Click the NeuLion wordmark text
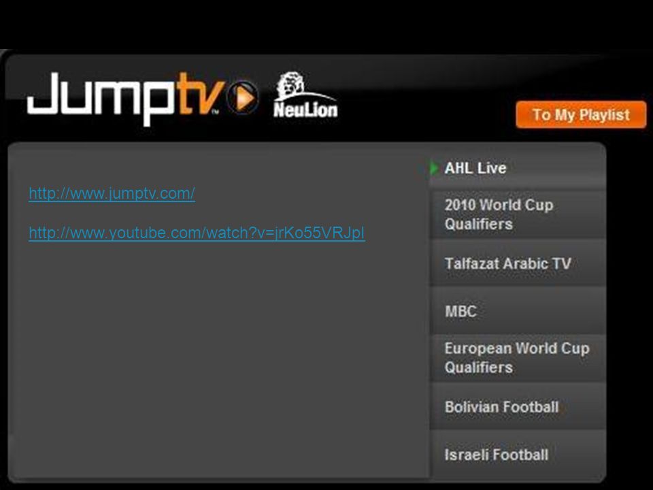The height and width of the screenshot is (490, 653). click(x=305, y=110)
